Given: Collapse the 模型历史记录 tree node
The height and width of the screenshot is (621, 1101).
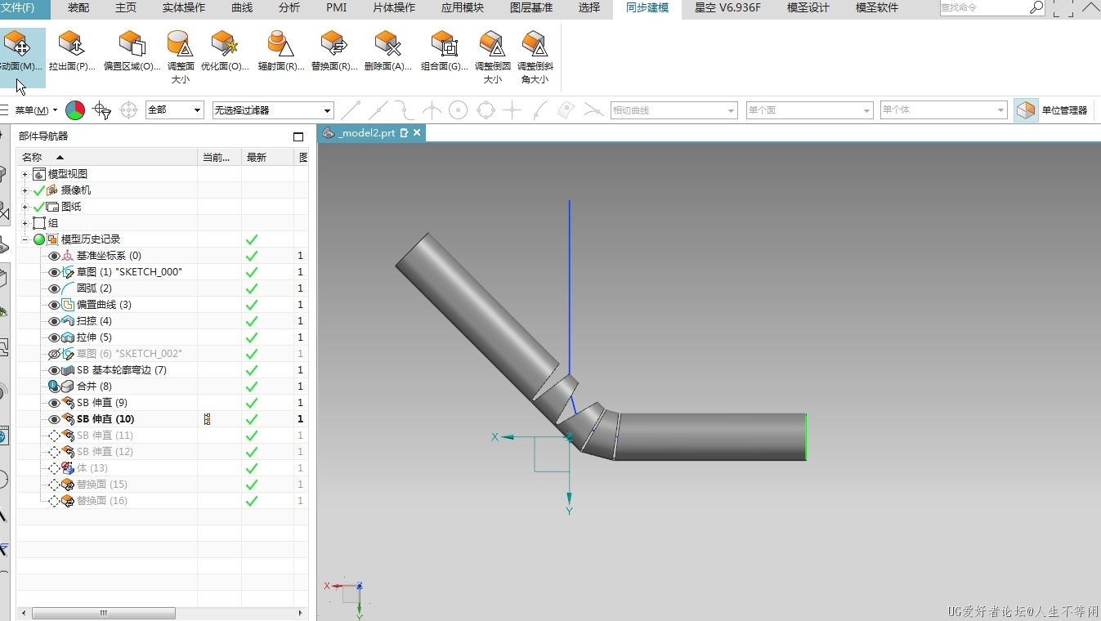Looking at the screenshot, I should pyautogui.click(x=25, y=239).
